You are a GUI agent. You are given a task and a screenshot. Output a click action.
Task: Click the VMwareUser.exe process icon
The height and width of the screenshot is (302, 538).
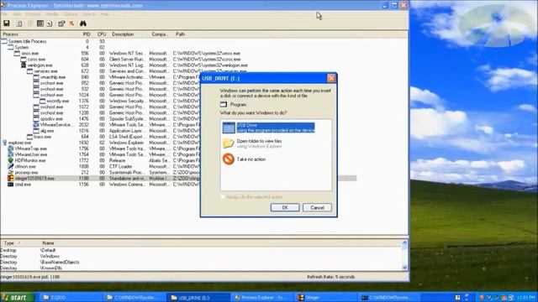coord(11,154)
